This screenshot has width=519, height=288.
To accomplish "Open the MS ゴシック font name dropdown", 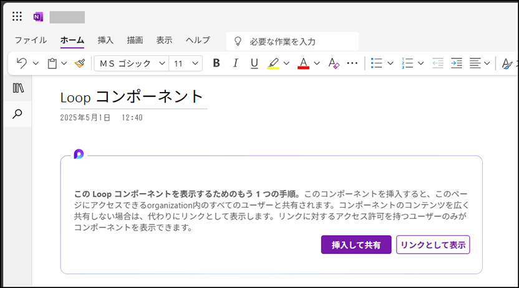I will (132, 63).
